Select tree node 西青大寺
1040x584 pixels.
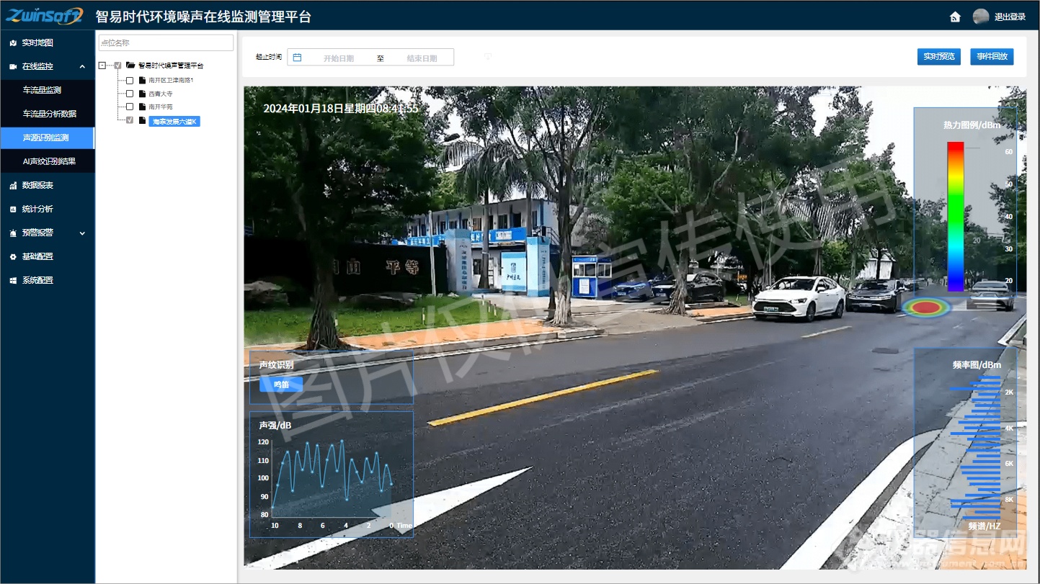(x=161, y=94)
